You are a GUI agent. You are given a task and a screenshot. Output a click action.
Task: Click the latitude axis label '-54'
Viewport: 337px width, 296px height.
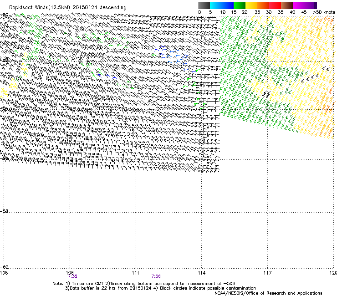pos(4,108)
